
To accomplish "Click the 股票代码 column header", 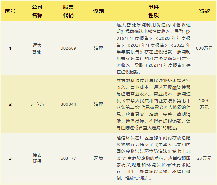I will click(68, 11).
